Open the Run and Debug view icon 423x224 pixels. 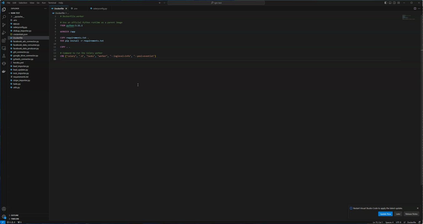click(x=4, y=33)
